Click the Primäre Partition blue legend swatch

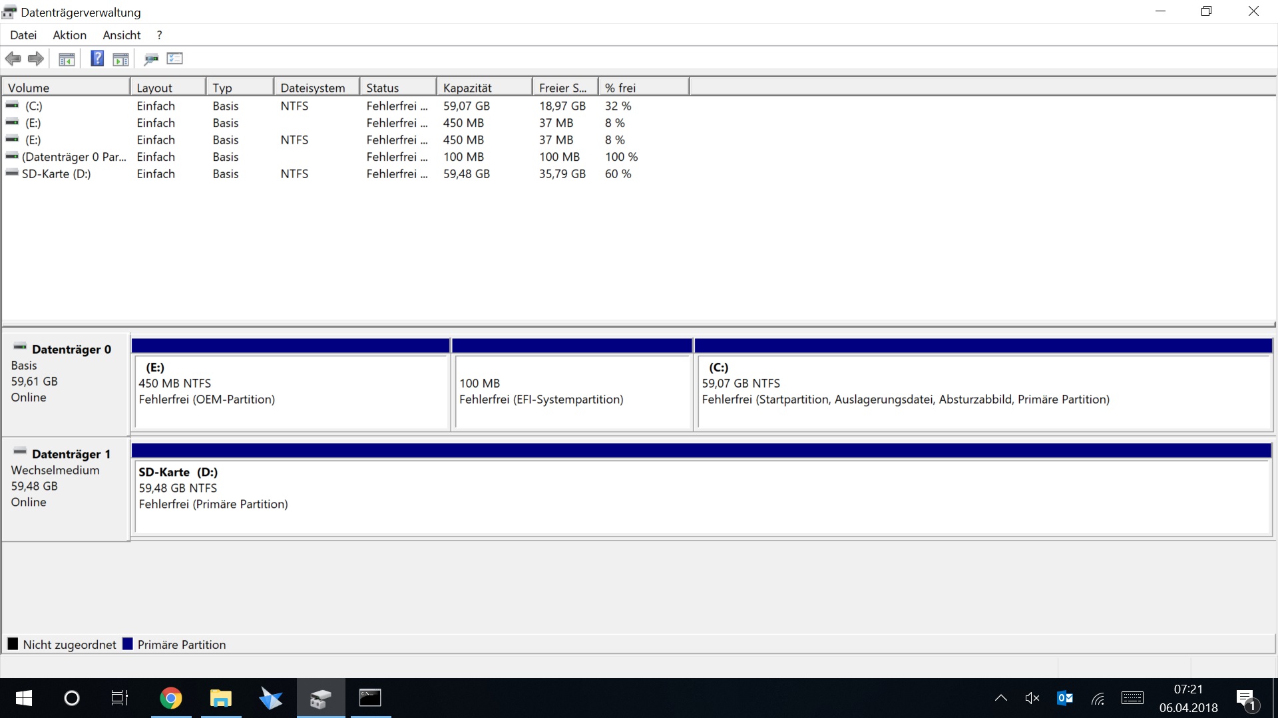tap(128, 644)
